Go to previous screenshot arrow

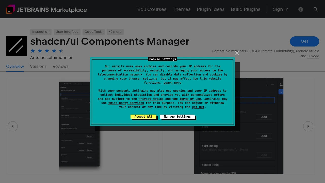coord(13,126)
